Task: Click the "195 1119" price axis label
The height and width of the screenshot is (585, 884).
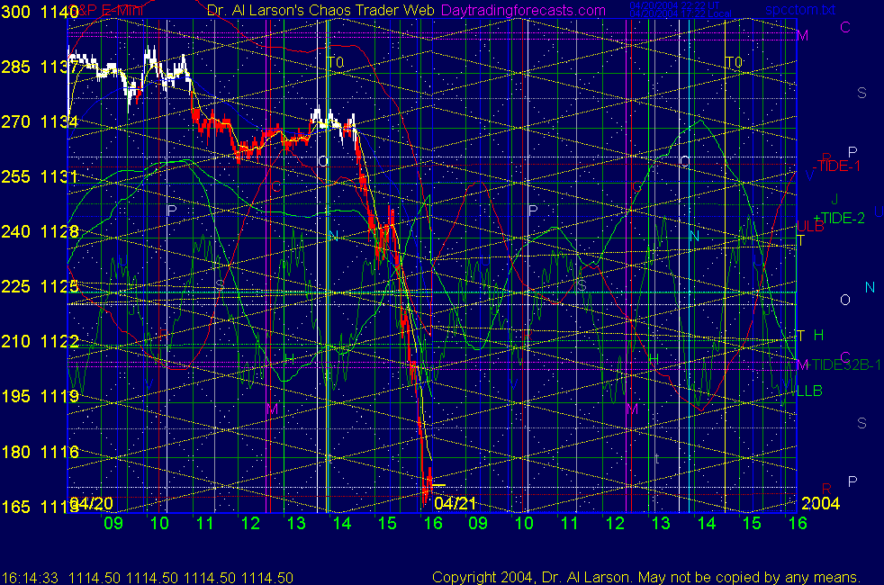Action: coord(40,397)
